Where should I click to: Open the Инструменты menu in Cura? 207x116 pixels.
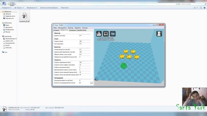tap(62, 28)
